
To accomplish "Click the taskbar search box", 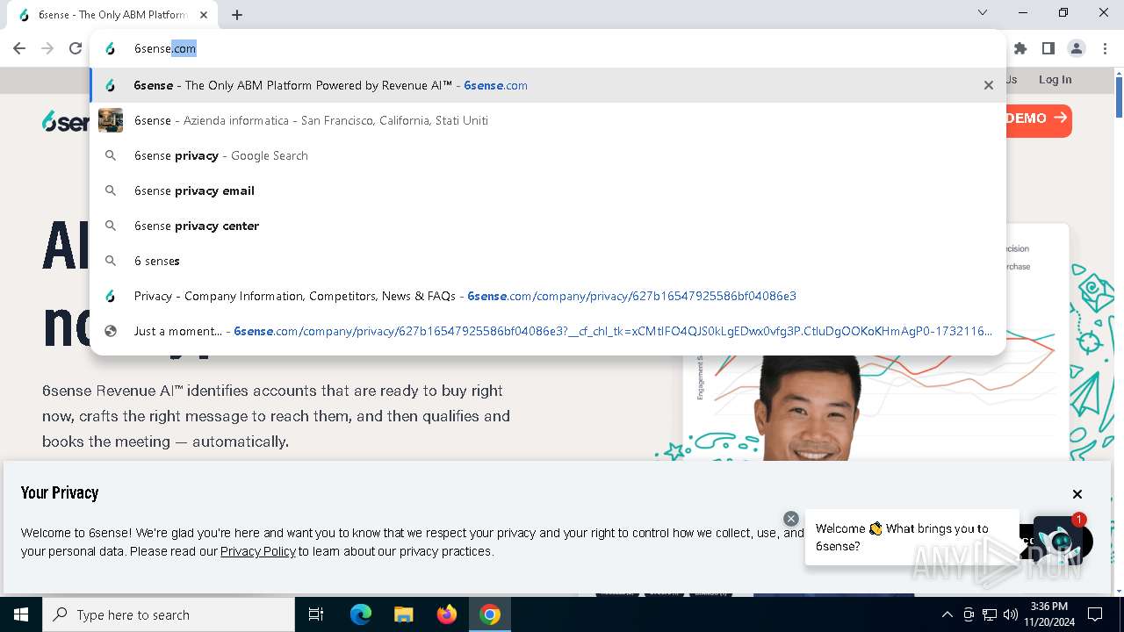I will (169, 614).
